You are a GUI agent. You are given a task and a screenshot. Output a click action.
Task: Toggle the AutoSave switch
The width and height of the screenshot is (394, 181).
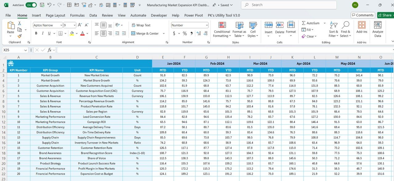(31, 5)
